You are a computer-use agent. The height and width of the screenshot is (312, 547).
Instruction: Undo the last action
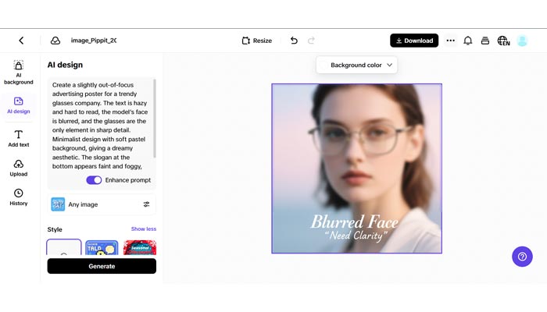[294, 41]
